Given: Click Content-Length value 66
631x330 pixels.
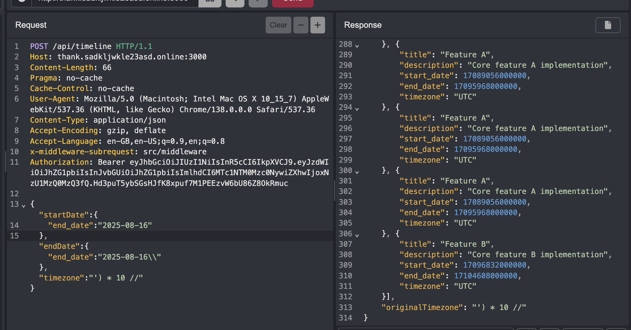Looking at the screenshot, I should 107,68.
